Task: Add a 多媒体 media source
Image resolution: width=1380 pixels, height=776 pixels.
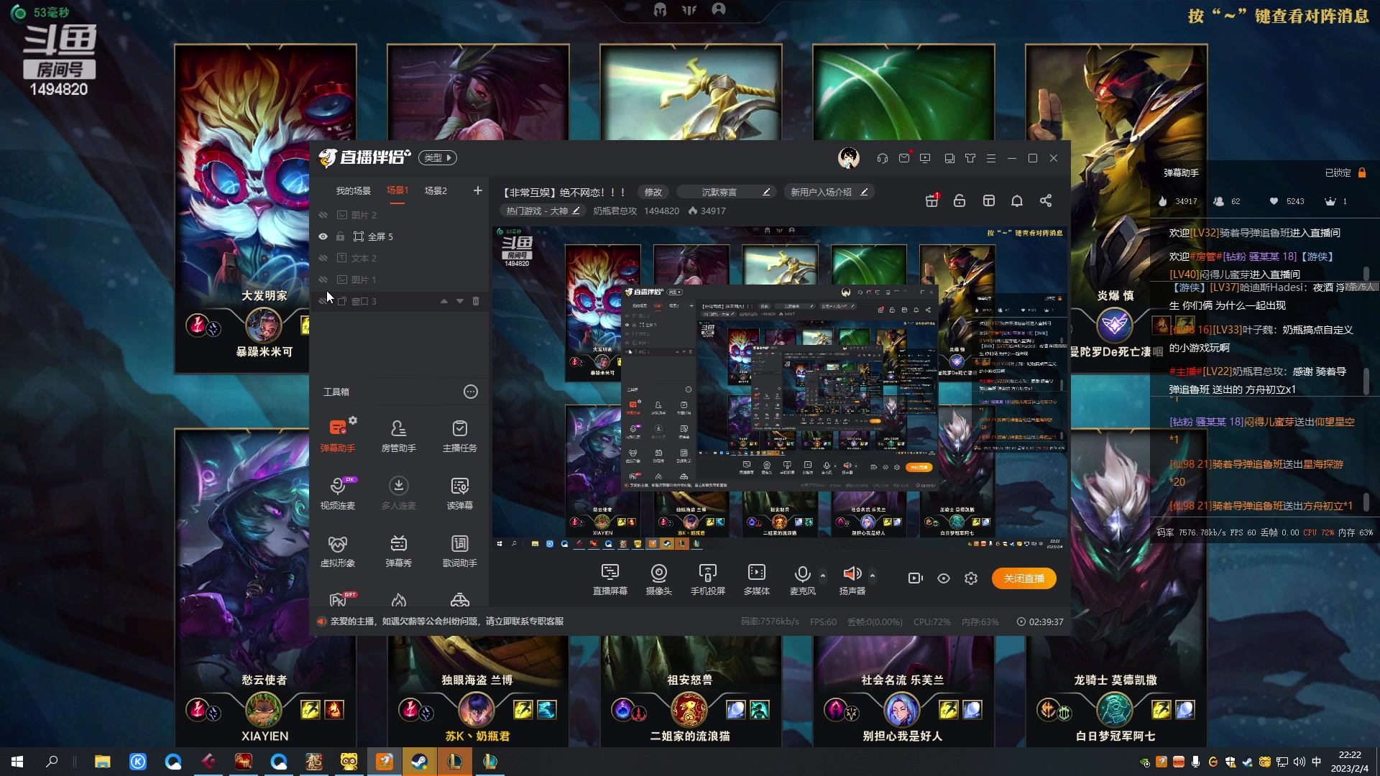Action: click(x=756, y=578)
